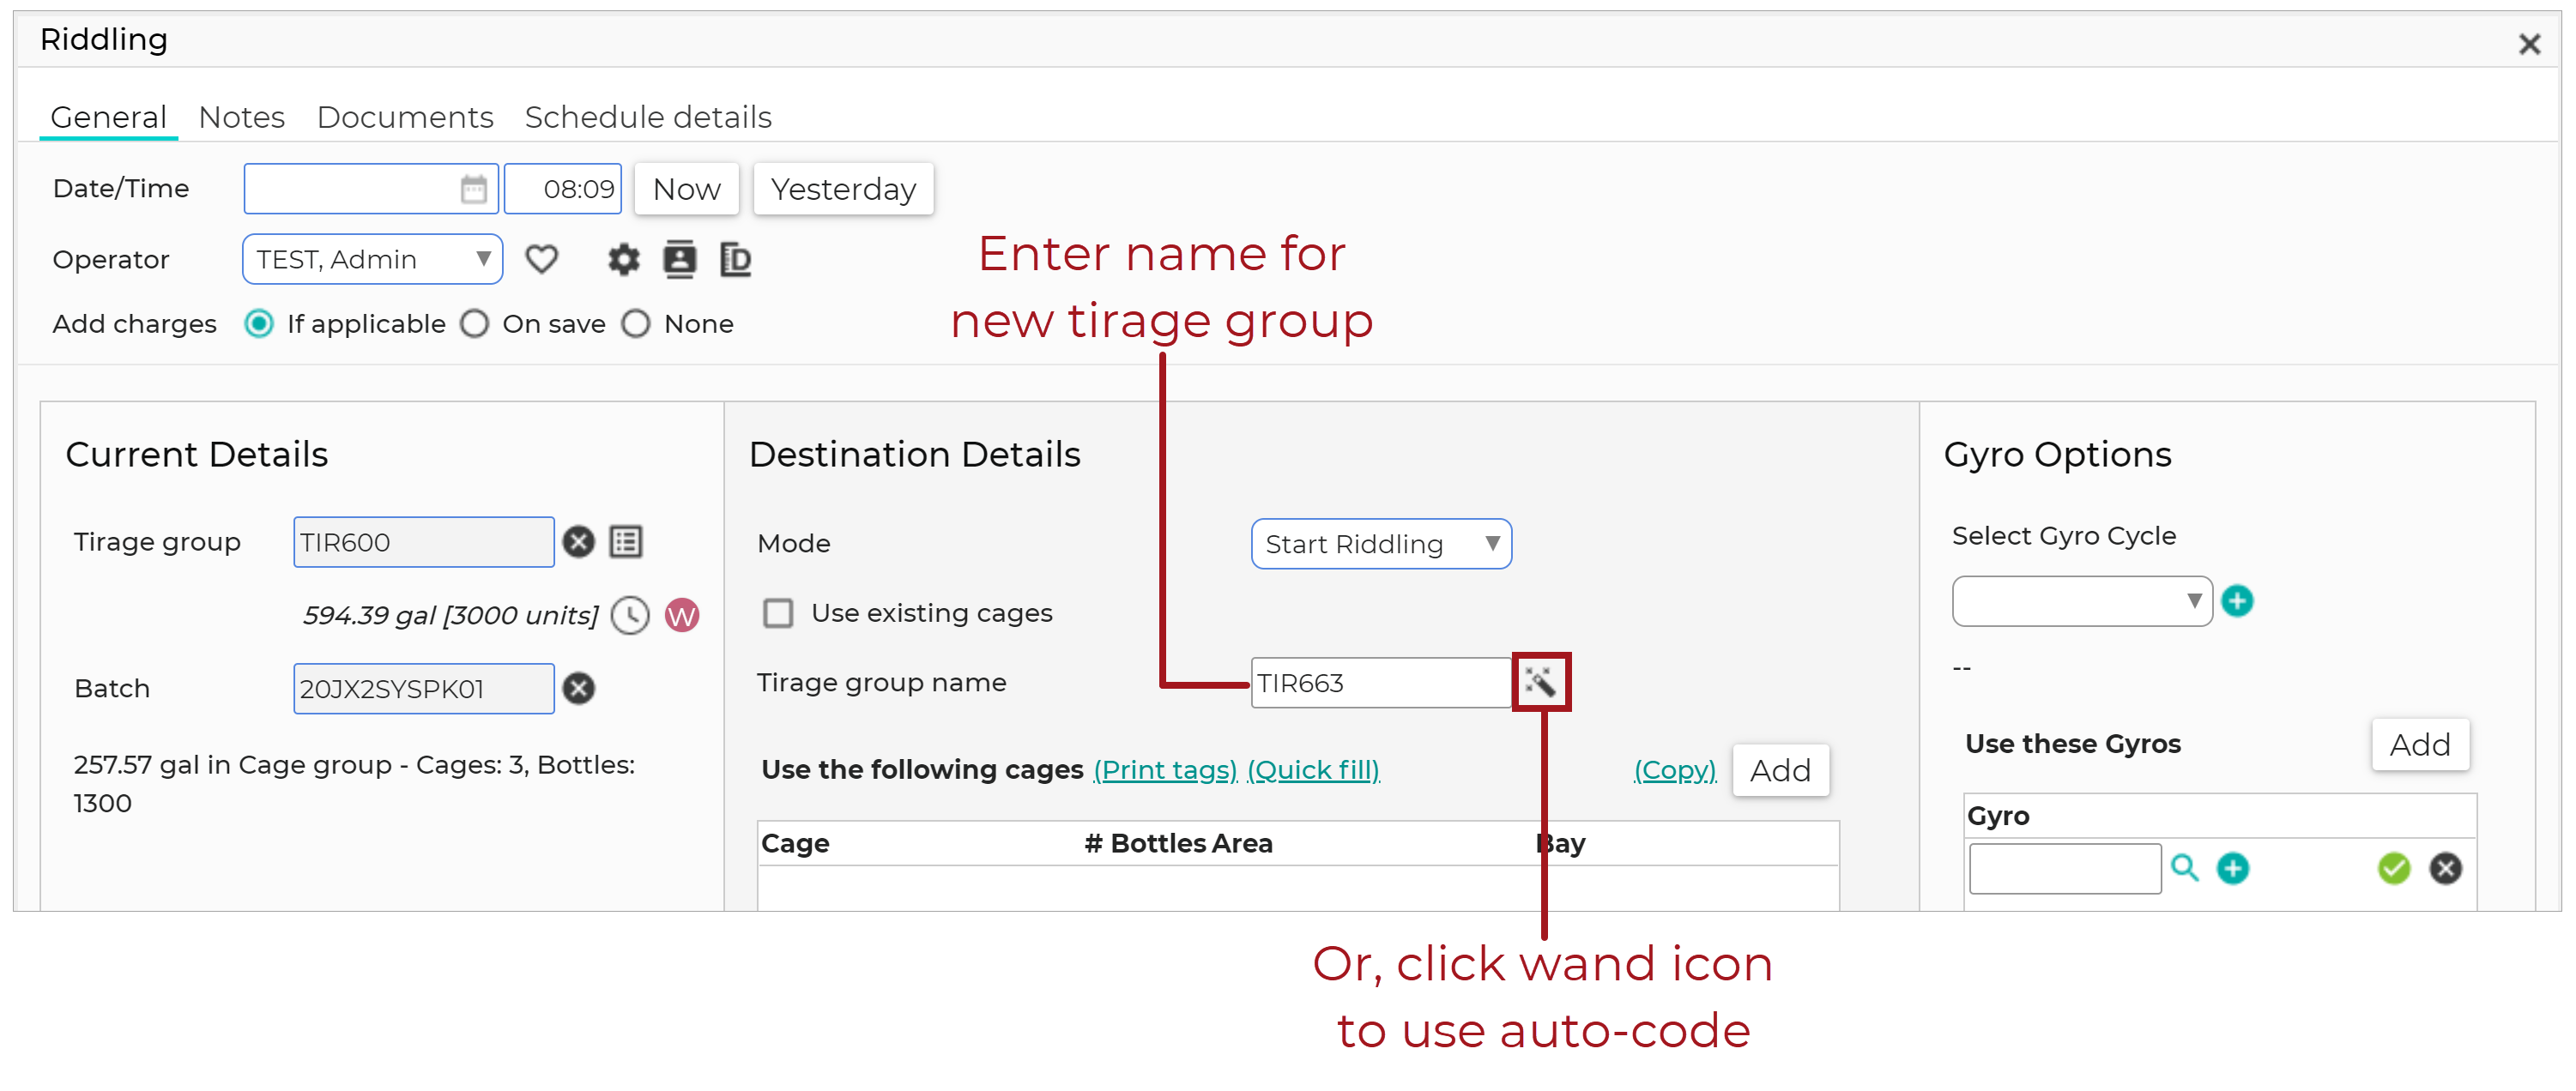The image size is (2576, 1091).
Task: Click the 594.39 gal [3000 units] text
Action: click(x=451, y=615)
